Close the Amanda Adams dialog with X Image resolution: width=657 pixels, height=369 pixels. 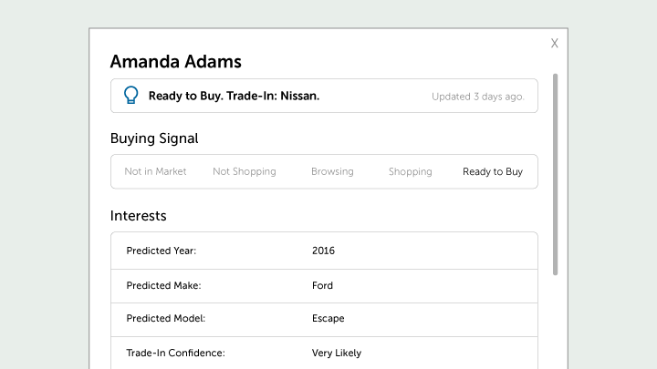click(x=555, y=43)
